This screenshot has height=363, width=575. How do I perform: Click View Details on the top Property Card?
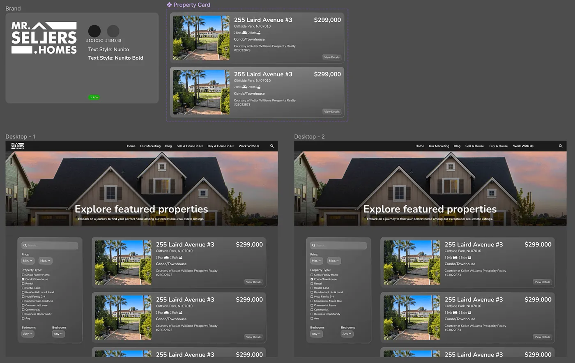point(332,57)
